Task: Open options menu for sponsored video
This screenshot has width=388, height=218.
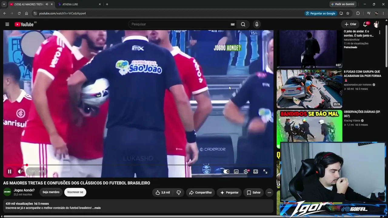Action: point(380,32)
